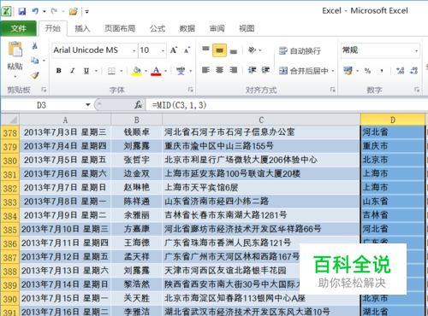Click the increase indent icon
The image size is (428, 316).
pyautogui.click(x=265, y=70)
